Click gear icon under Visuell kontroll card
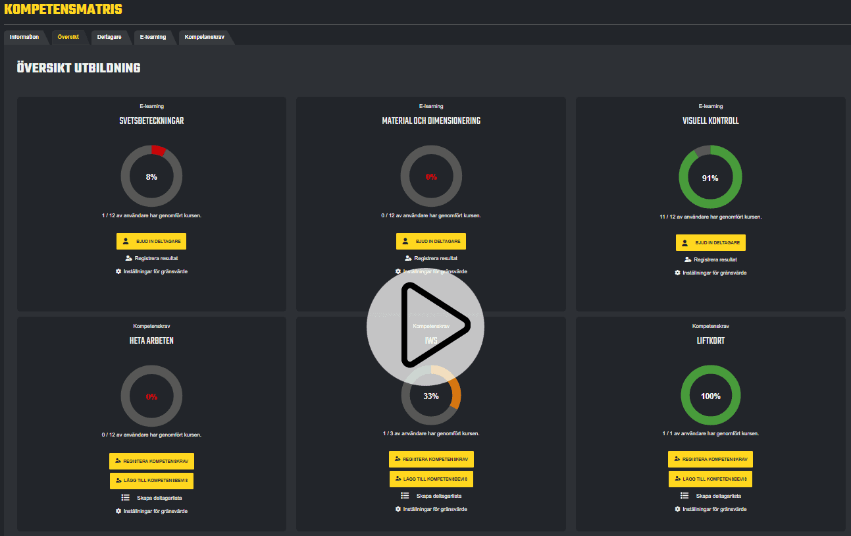Viewport: 851px width, 536px height. pos(677,273)
